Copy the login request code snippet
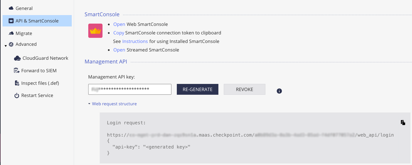The height and width of the screenshot is (165, 412). pos(403,122)
